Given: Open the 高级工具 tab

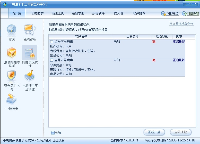Looking at the screenshot, I should 58,13.
